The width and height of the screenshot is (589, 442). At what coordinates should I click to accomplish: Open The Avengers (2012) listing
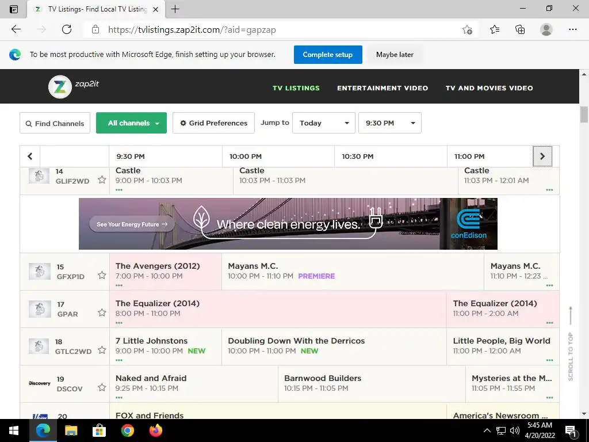pyautogui.click(x=165, y=271)
